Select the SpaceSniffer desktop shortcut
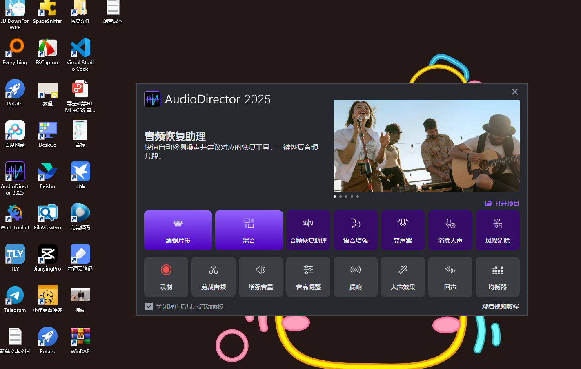This screenshot has height=369, width=581. pos(48,12)
